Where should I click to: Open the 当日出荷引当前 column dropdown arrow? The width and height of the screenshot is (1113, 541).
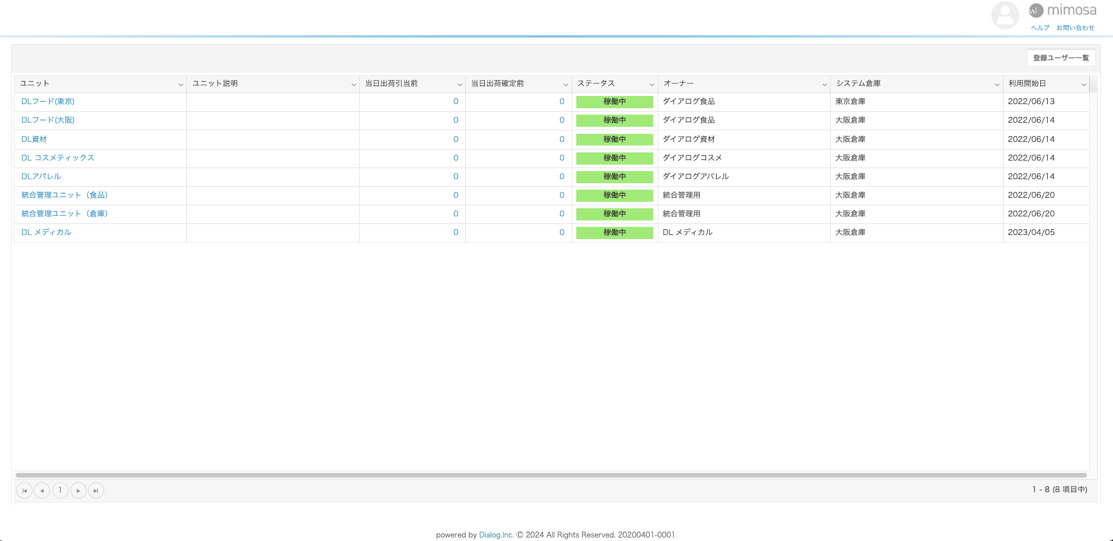(x=459, y=84)
